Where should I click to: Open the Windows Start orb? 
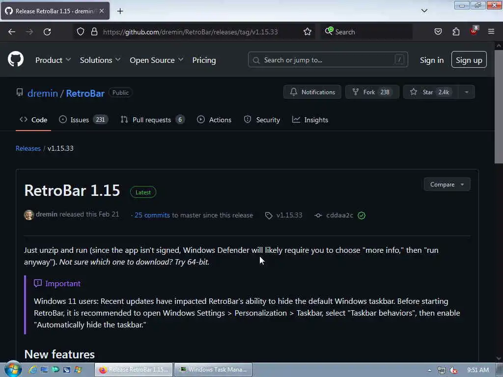point(13,369)
